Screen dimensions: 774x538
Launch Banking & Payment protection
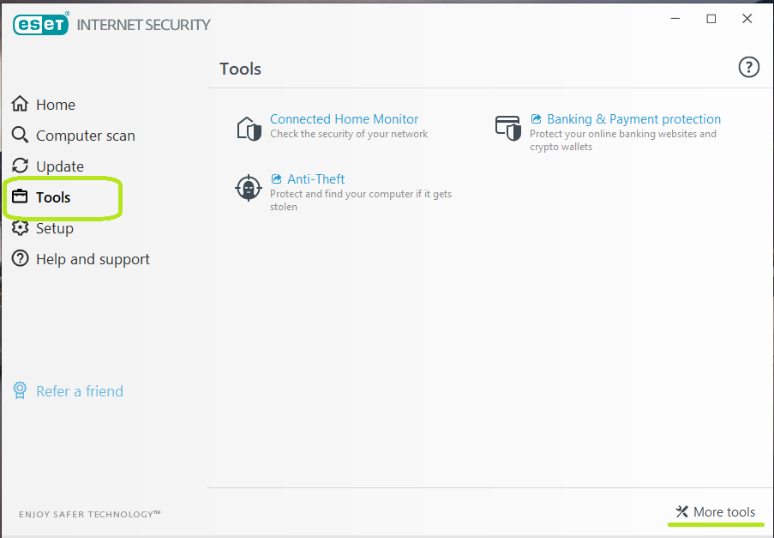[633, 119]
